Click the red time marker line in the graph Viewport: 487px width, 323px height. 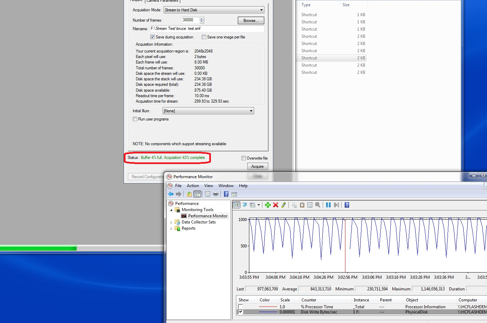click(x=345, y=245)
